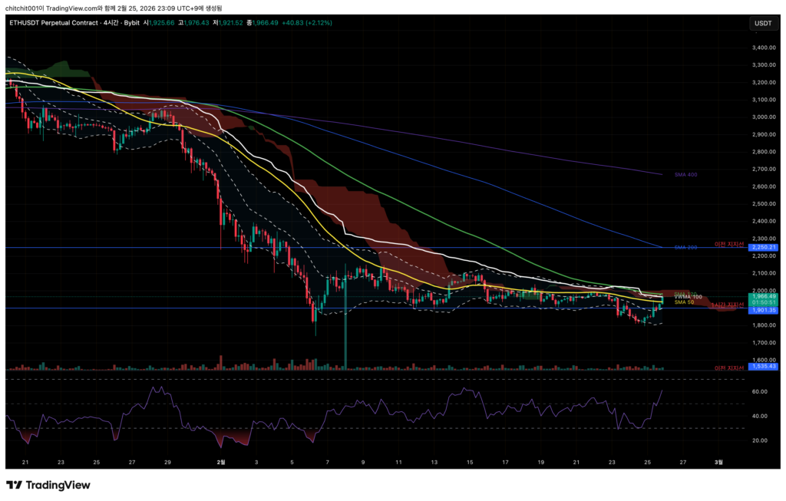Click the 2월 date label on time axis
This screenshot has height=501, width=786.
pyautogui.click(x=221, y=462)
